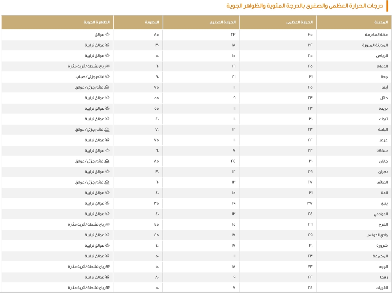392x293 pixels.
Task: Click the wind icon in the الوجه row
Action: pos(108,267)
